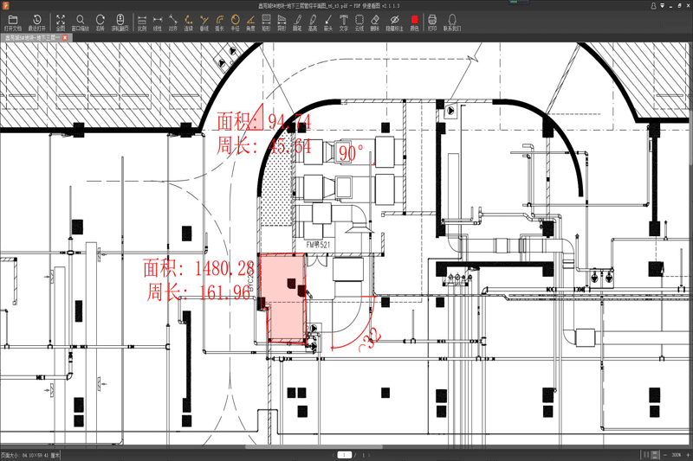
Task: Toggle mouse wheel page-flip mode
Action: pyautogui.click(x=120, y=22)
